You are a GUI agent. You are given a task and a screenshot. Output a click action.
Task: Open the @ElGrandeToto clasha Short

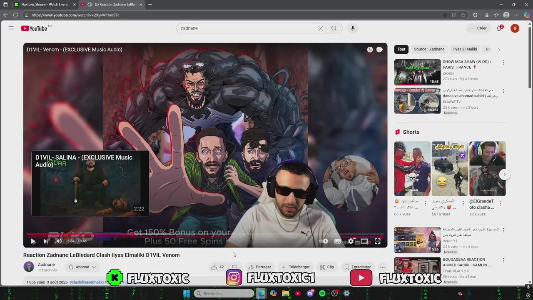click(x=487, y=169)
